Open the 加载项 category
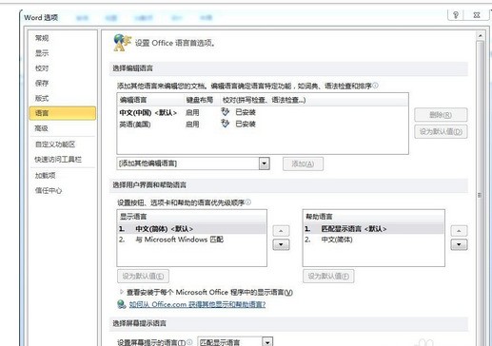Viewport: 492px width, 346px height. 46,175
